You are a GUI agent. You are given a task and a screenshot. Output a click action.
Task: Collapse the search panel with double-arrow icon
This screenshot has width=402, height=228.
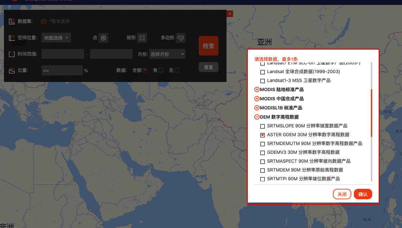(230, 13)
